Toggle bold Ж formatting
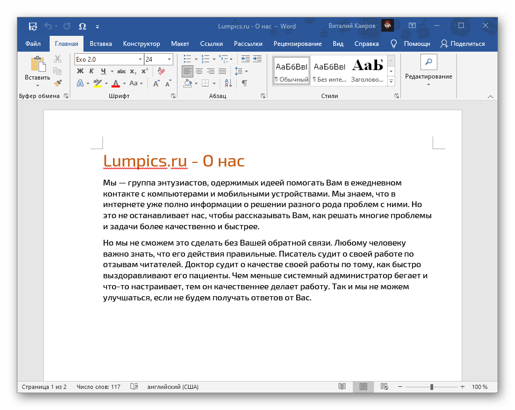515x410 pixels. pos(80,71)
